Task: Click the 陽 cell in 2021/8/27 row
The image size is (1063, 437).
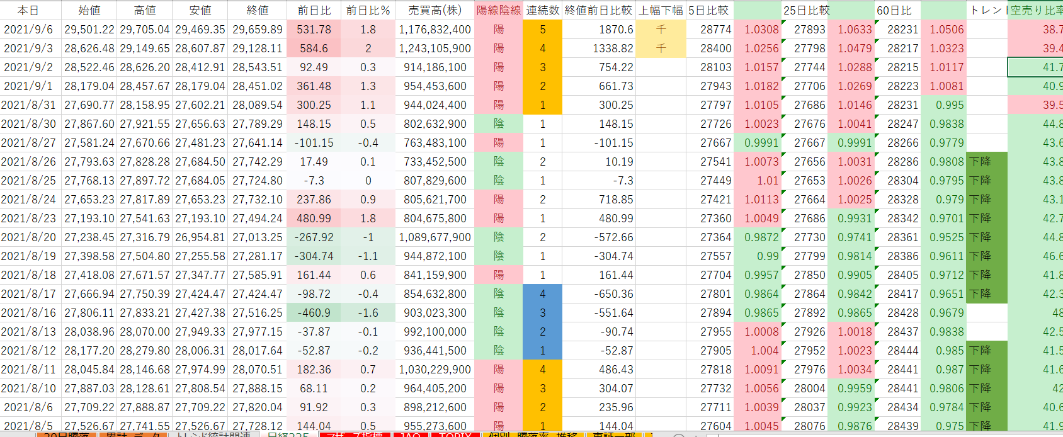Action: 499,142
